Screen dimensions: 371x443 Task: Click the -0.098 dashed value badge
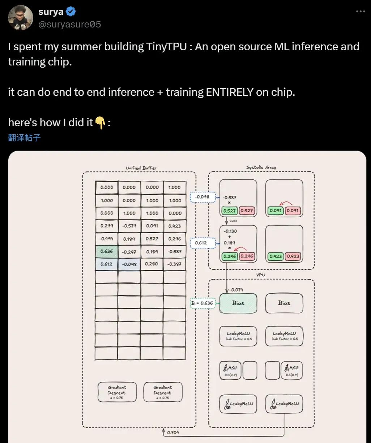click(202, 197)
